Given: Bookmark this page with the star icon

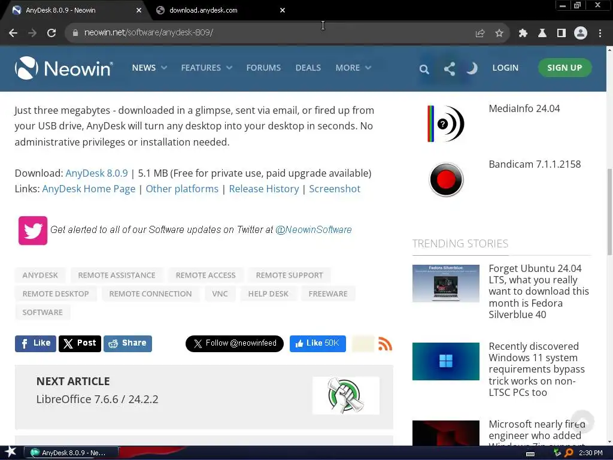Looking at the screenshot, I should (499, 34).
